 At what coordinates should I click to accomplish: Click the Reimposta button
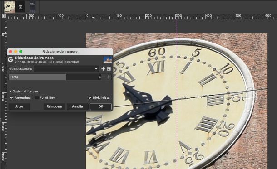coord(54,106)
